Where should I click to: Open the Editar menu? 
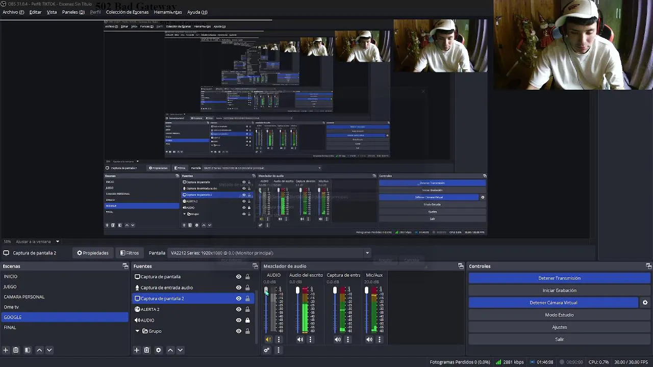pyautogui.click(x=36, y=12)
